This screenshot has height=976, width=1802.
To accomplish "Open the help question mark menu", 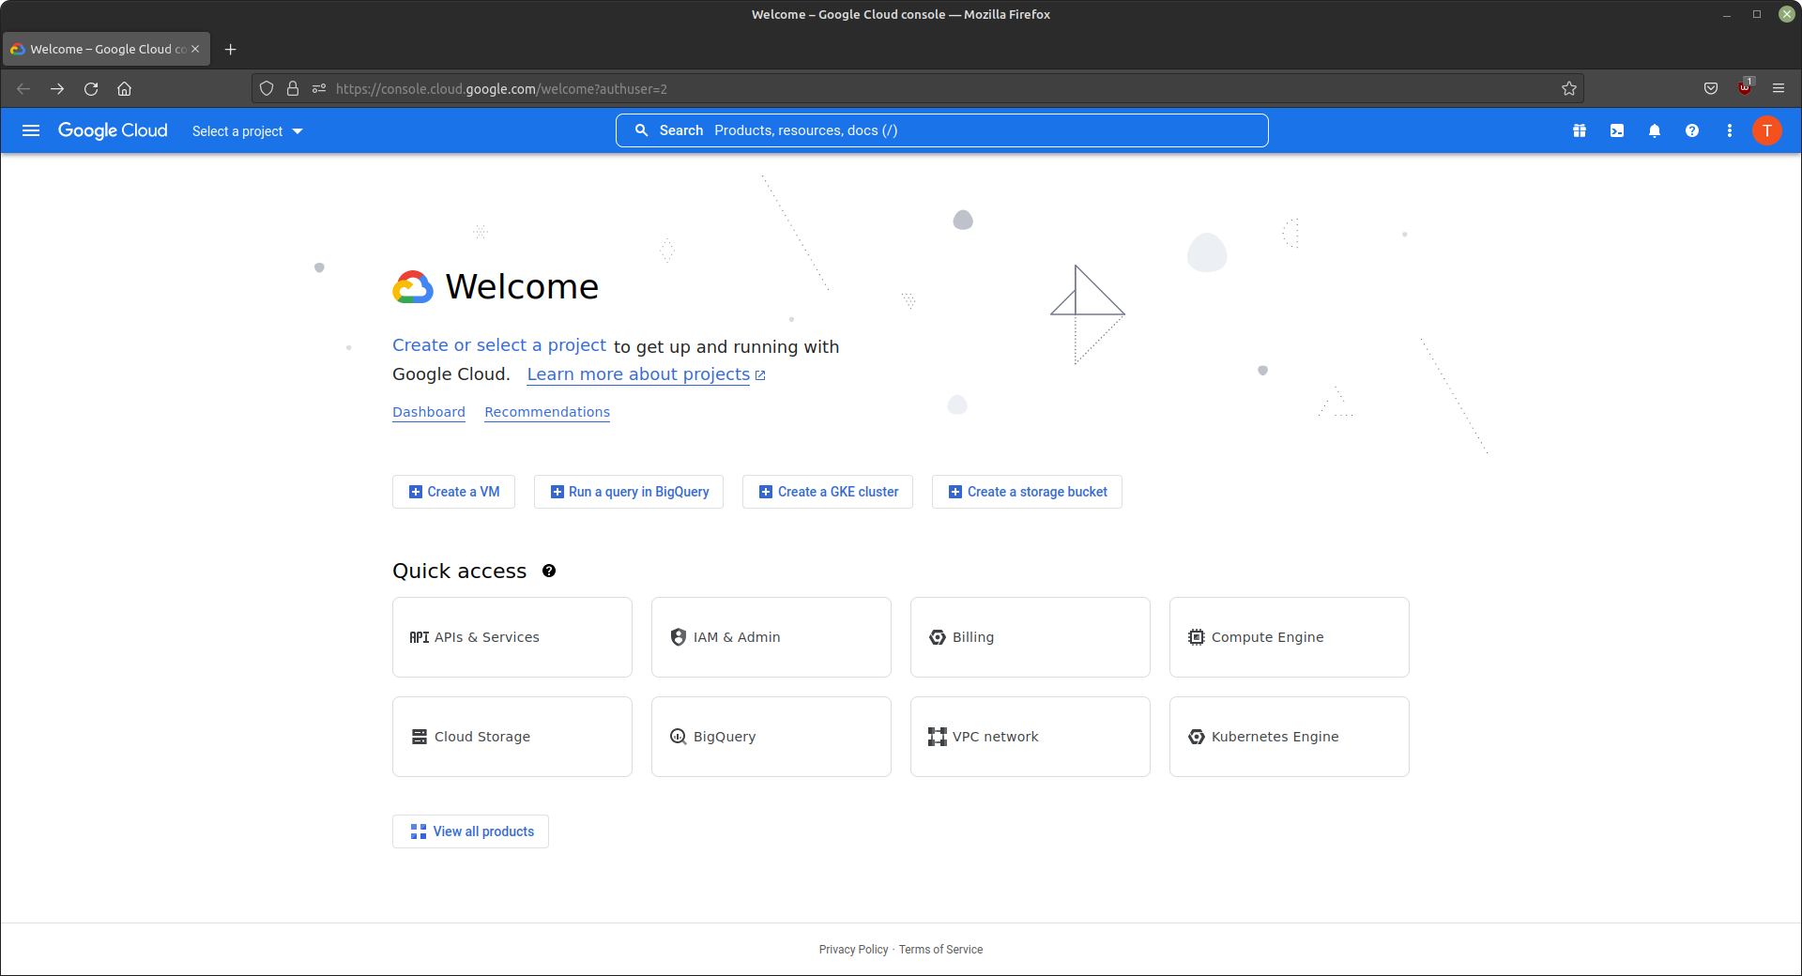I will (1692, 130).
